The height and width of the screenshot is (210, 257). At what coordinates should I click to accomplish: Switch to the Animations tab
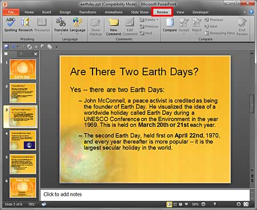click(x=114, y=12)
